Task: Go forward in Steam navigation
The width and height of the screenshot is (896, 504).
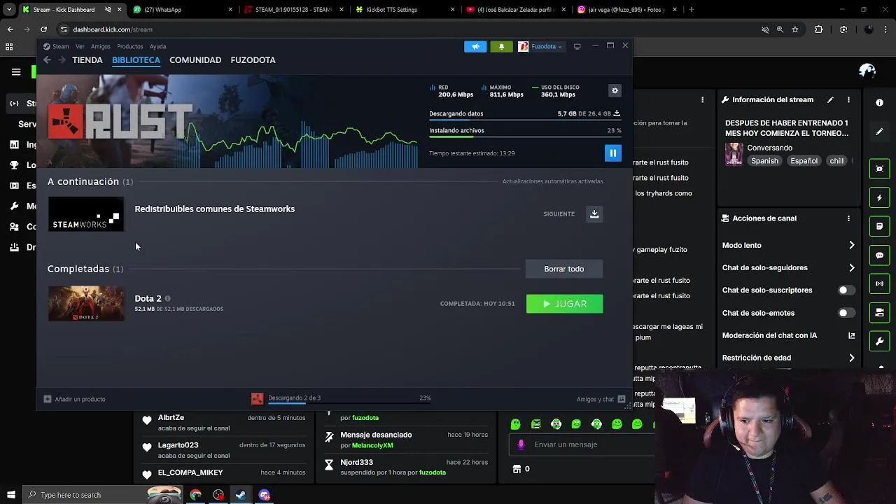Action: coord(62,60)
